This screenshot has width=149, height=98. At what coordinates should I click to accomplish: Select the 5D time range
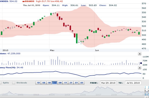(44, 83)
